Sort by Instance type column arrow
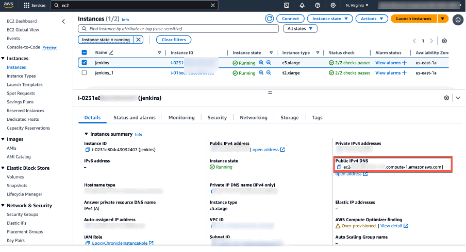This screenshot has width=466, height=252. [x=318, y=53]
